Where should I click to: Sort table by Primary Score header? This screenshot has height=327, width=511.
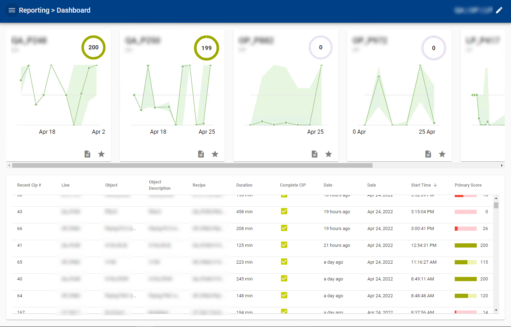(468, 185)
